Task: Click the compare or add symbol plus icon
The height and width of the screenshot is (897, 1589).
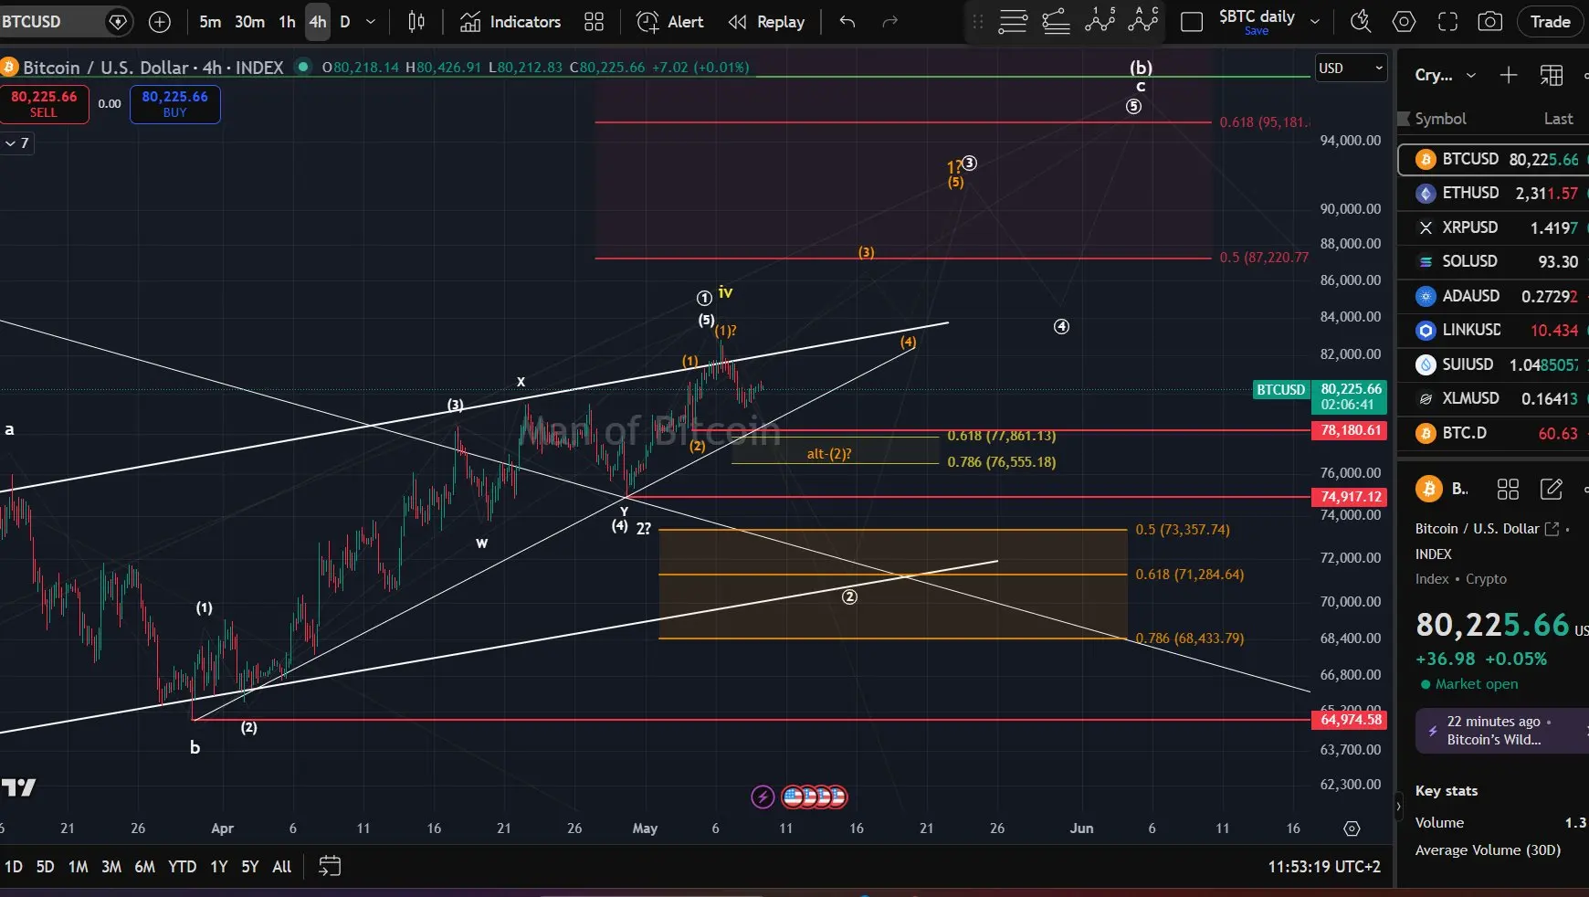Action: point(160,22)
